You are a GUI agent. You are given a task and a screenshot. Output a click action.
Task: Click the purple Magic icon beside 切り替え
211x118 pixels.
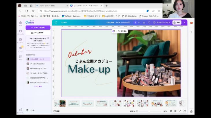pos(114,31)
